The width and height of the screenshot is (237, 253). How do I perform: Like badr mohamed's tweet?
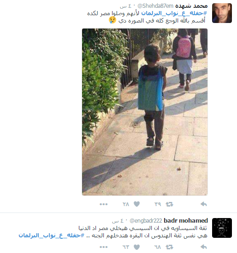point(136,247)
